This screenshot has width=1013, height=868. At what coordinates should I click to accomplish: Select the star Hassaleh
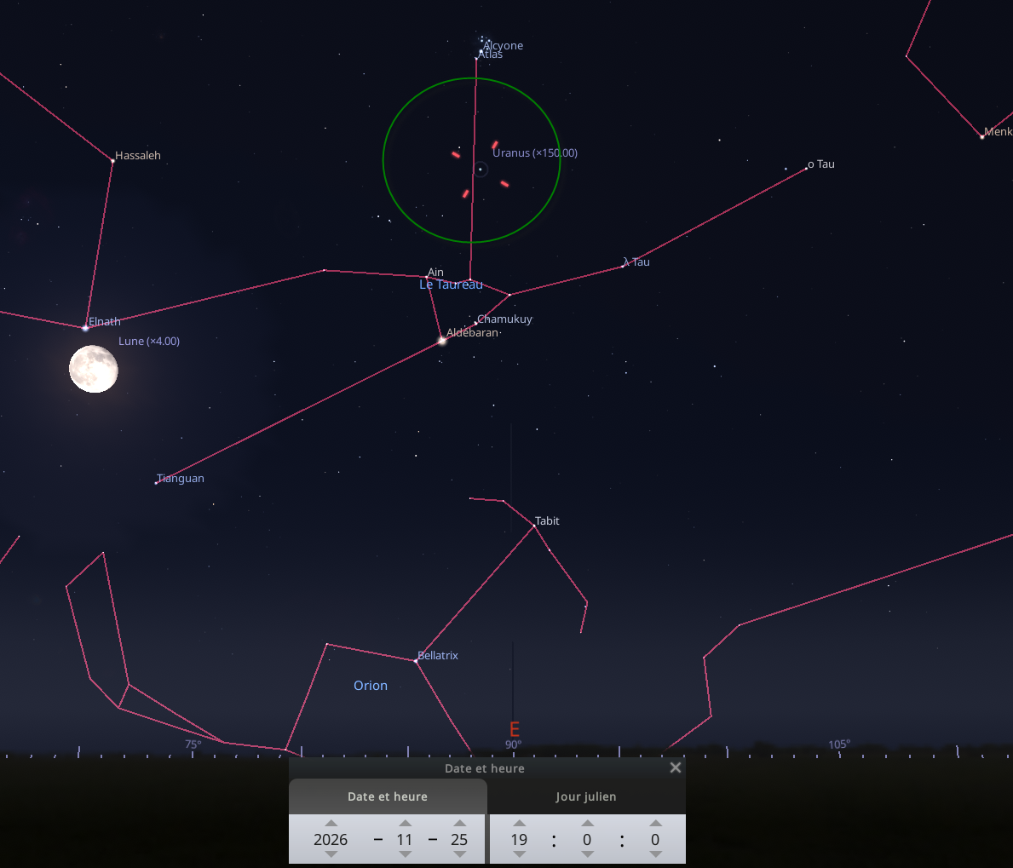[x=113, y=161]
